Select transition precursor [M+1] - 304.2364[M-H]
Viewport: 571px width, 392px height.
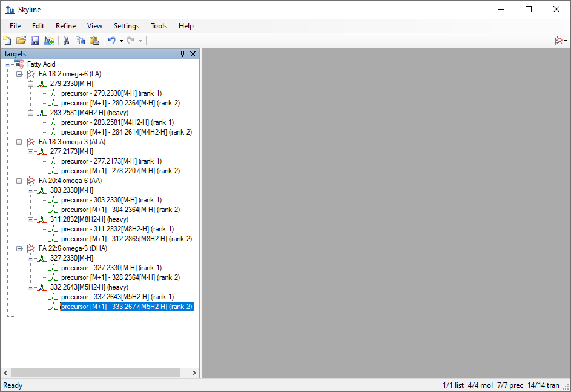point(120,210)
